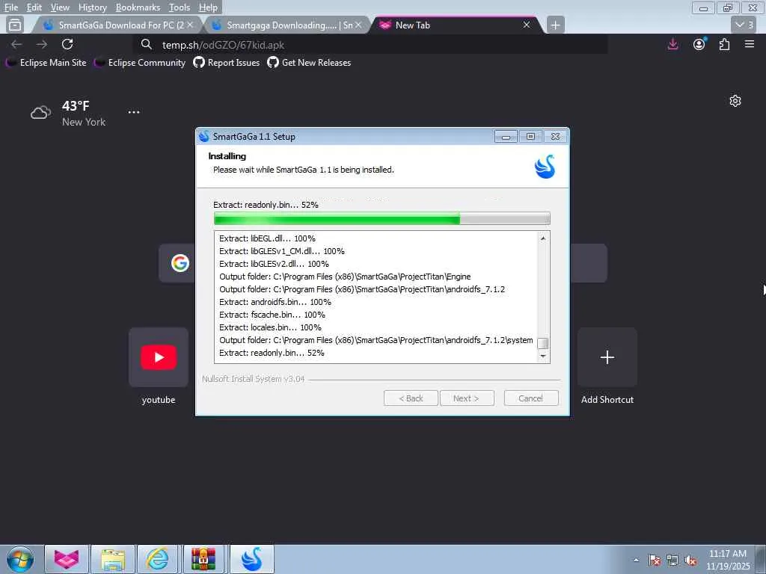Open the Help menu
The height and width of the screenshot is (574, 766).
[x=208, y=7]
